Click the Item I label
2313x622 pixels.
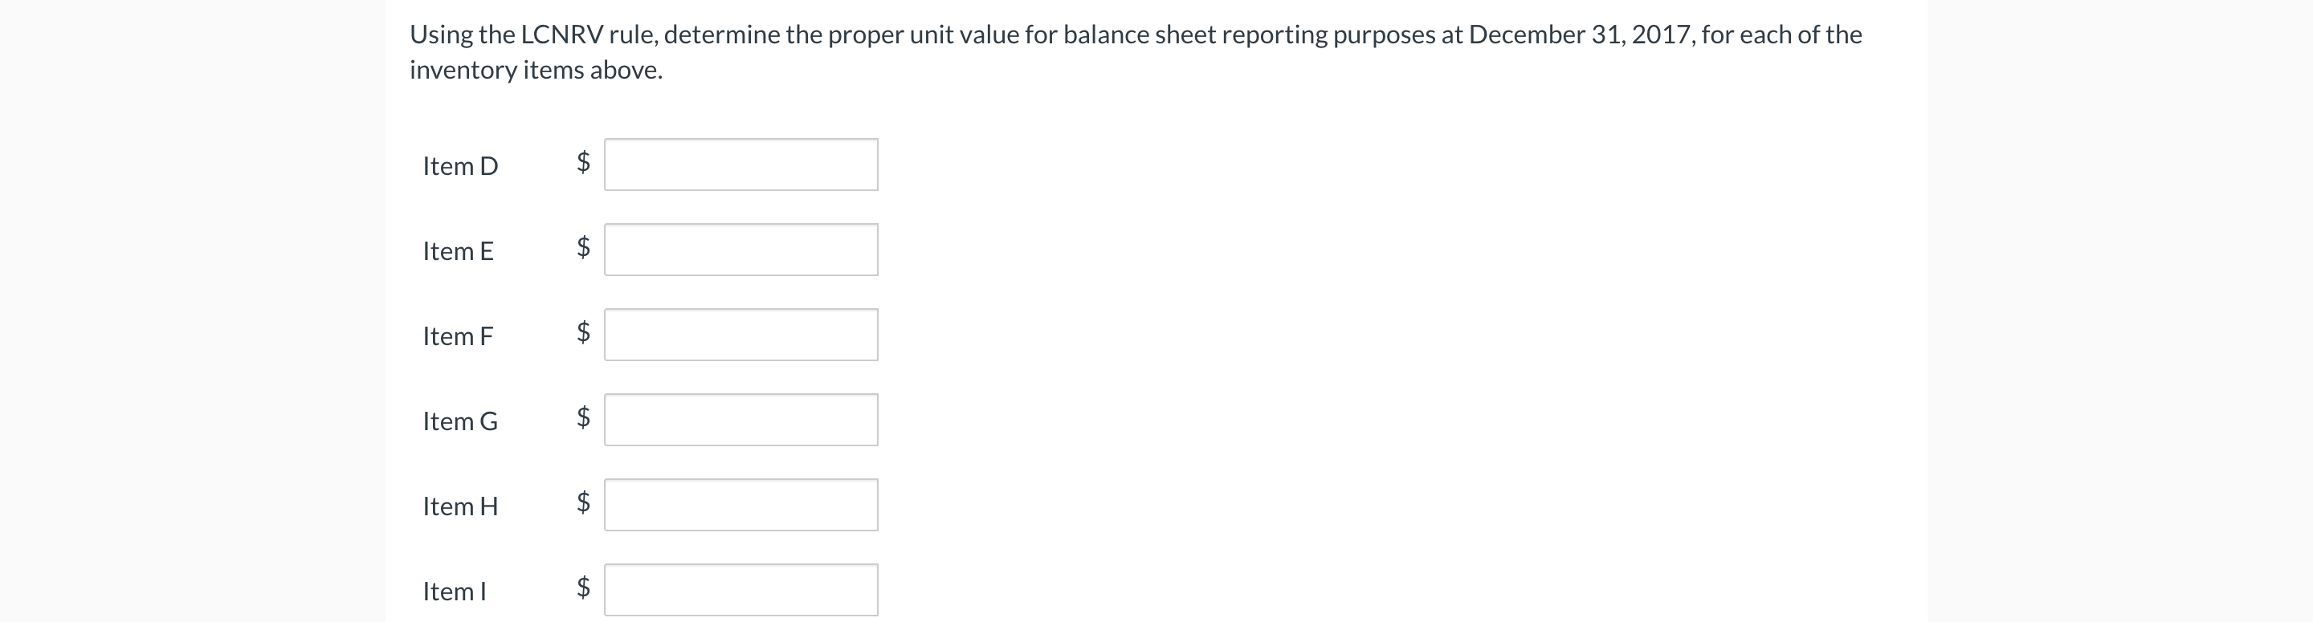(452, 591)
